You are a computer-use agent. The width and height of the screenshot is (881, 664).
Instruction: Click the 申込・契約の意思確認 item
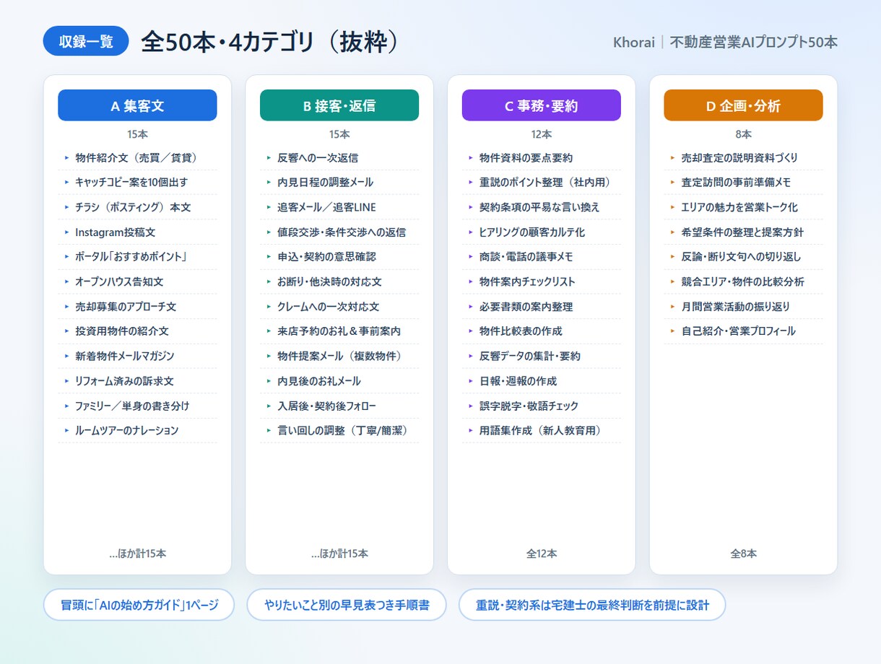pos(339,257)
